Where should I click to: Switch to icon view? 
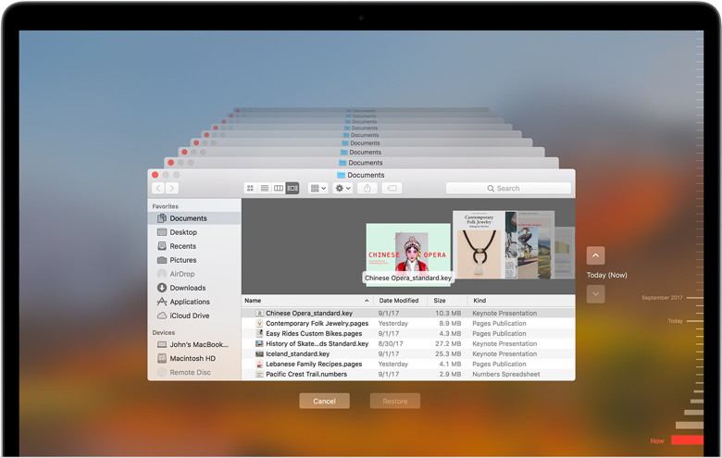click(250, 188)
